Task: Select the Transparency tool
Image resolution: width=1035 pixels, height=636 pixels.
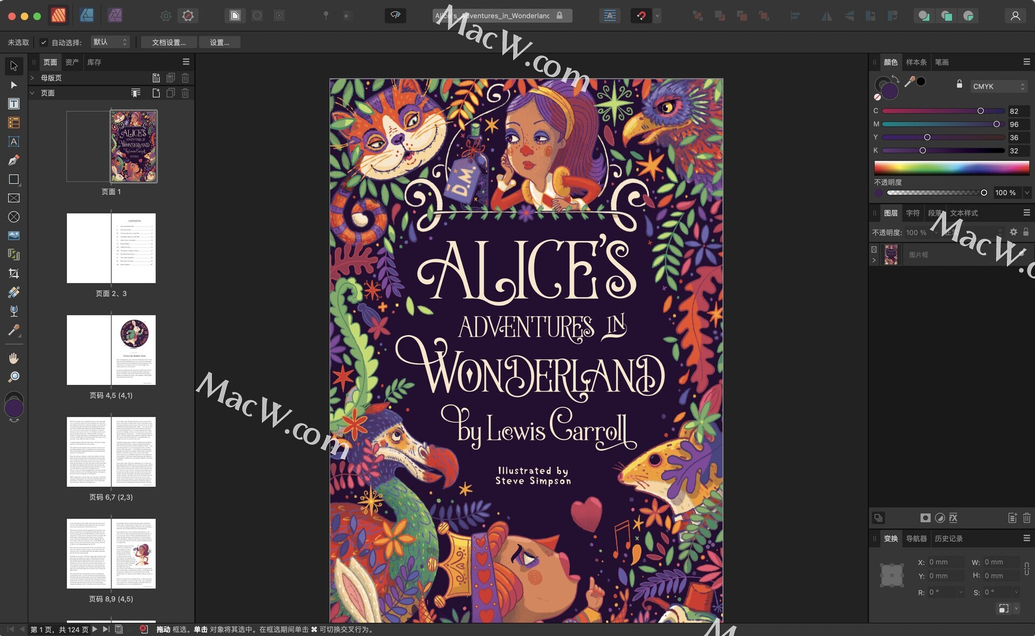Action: tap(14, 311)
